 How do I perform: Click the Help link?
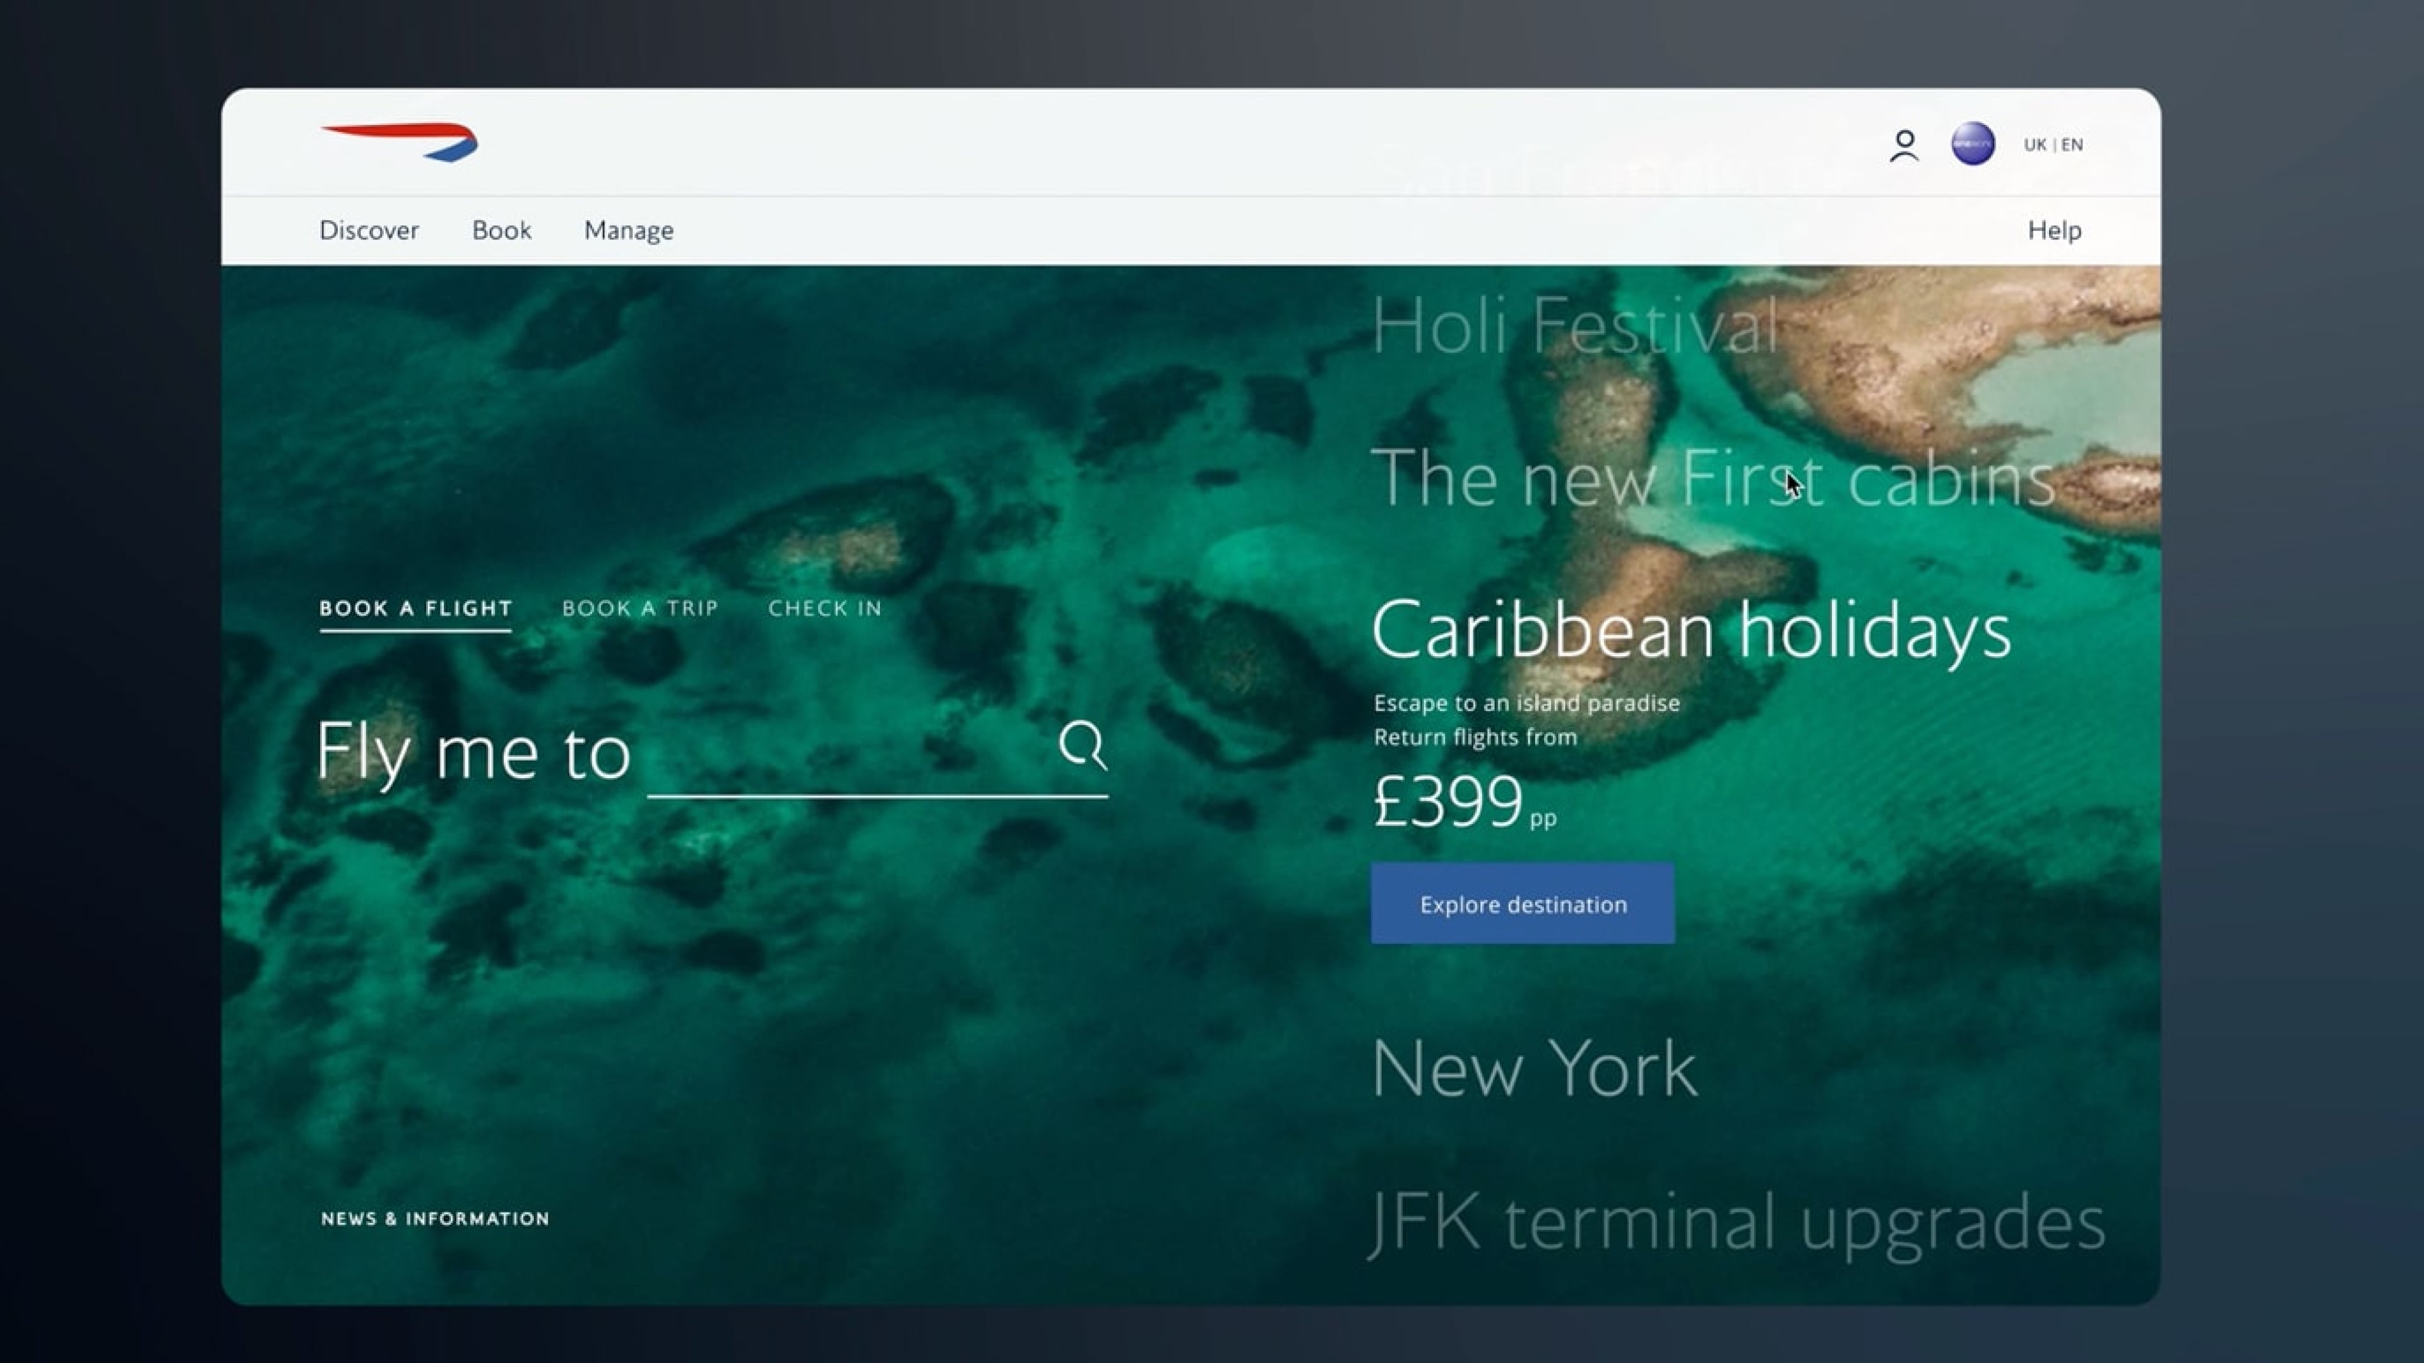(2054, 230)
